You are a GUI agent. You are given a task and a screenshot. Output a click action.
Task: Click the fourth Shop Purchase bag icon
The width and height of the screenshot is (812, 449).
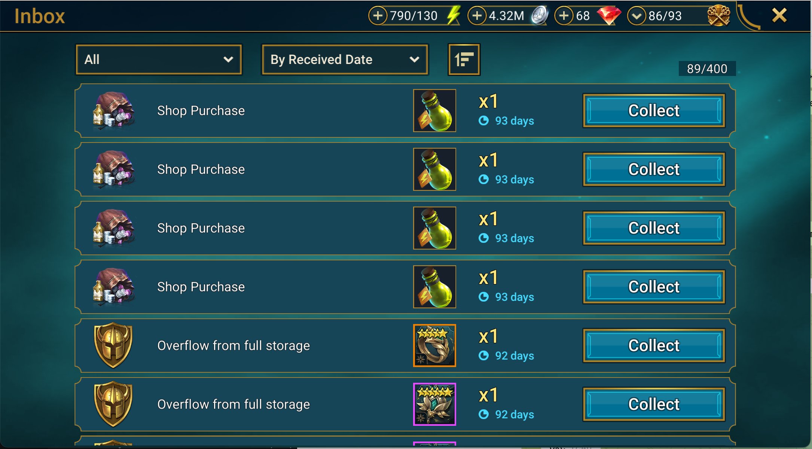click(x=113, y=287)
